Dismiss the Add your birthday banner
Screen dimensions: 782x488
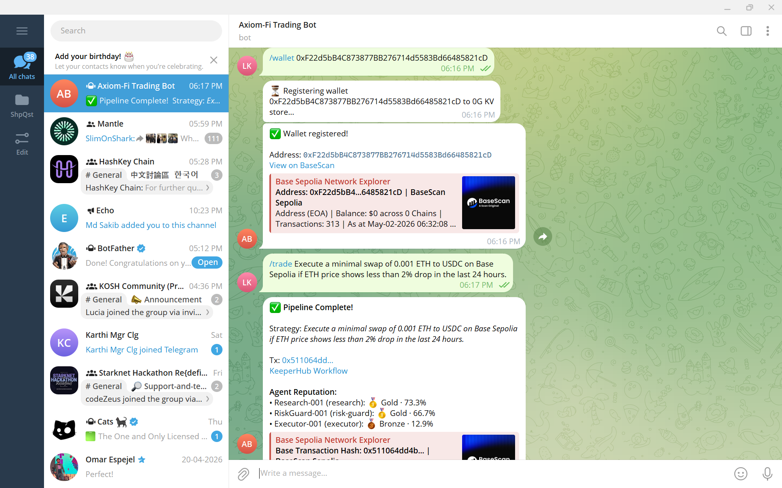pos(214,60)
